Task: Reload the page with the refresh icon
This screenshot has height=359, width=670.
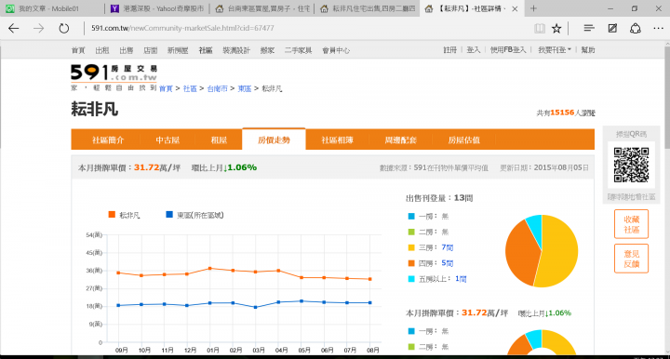Action: click(x=64, y=28)
